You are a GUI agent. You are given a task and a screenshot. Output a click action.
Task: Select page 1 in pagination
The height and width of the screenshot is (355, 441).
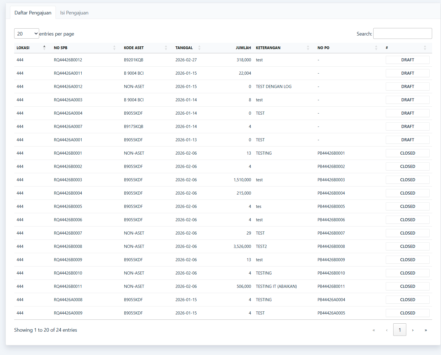400,330
